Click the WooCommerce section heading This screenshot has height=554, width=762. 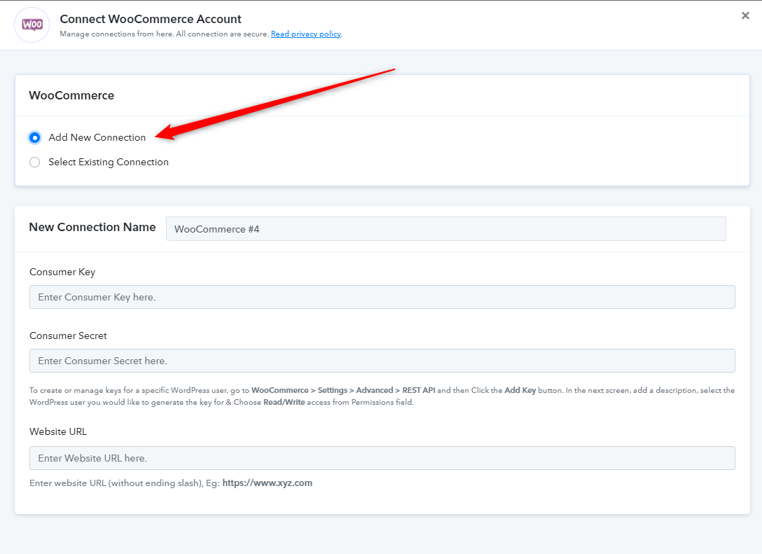click(71, 95)
